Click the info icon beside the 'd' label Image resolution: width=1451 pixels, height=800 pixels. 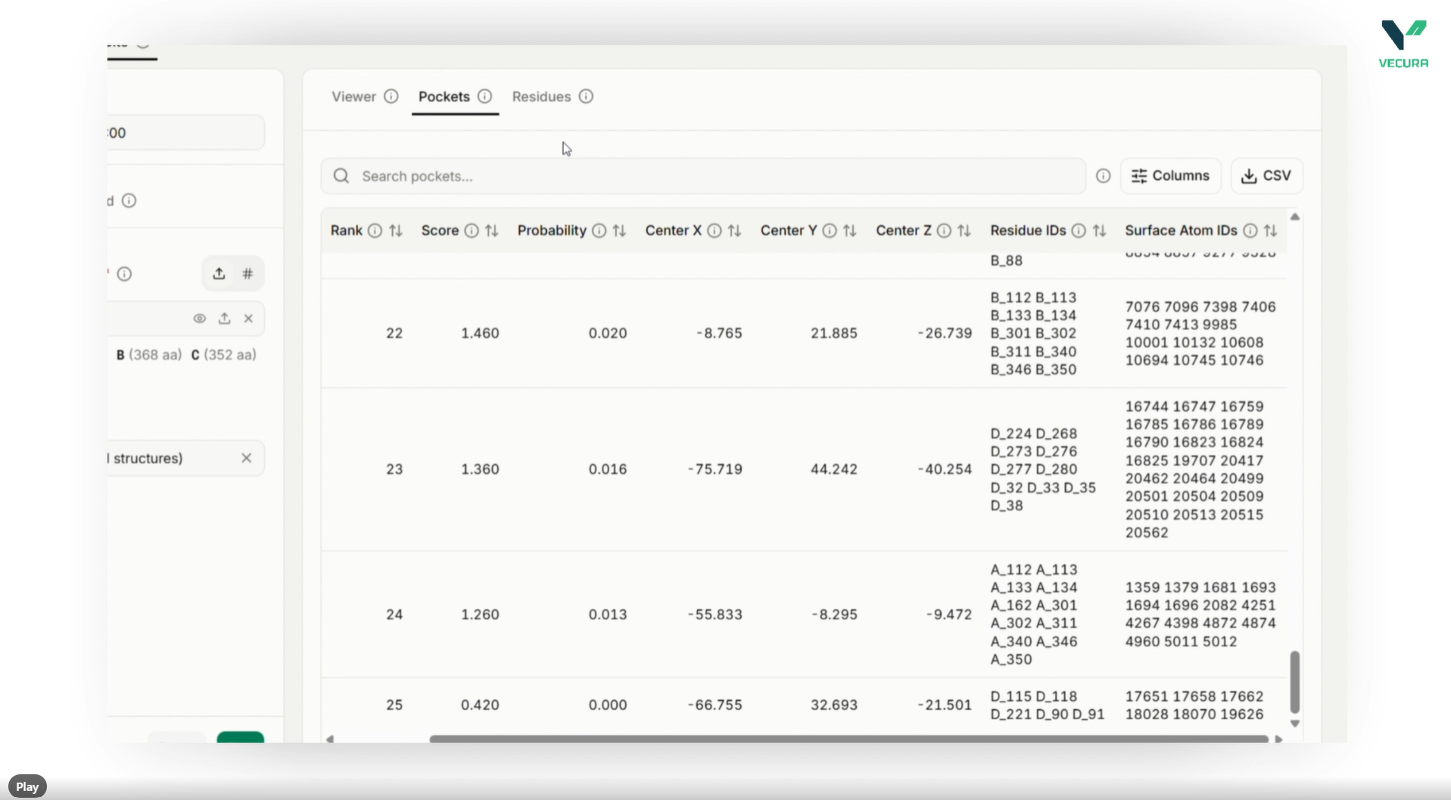129,201
